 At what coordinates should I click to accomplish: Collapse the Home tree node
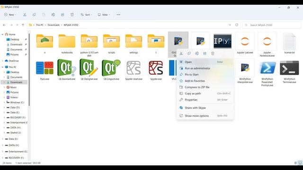[2, 34]
